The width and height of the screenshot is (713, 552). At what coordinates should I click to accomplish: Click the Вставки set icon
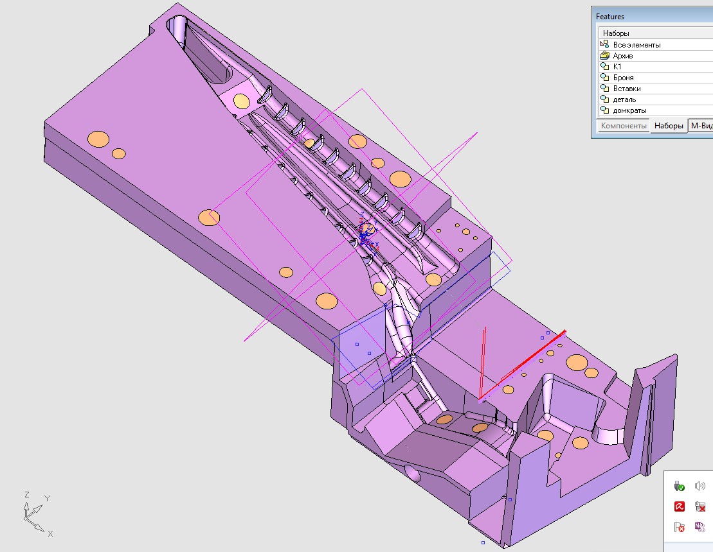point(604,88)
